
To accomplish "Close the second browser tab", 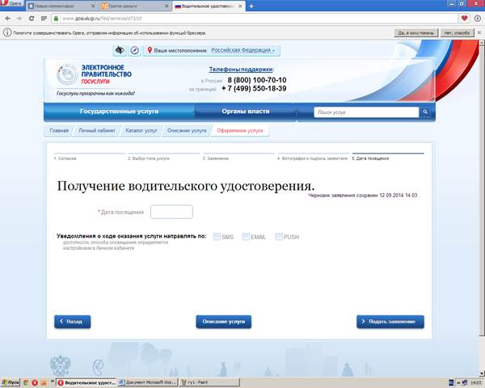I will point(167,6).
